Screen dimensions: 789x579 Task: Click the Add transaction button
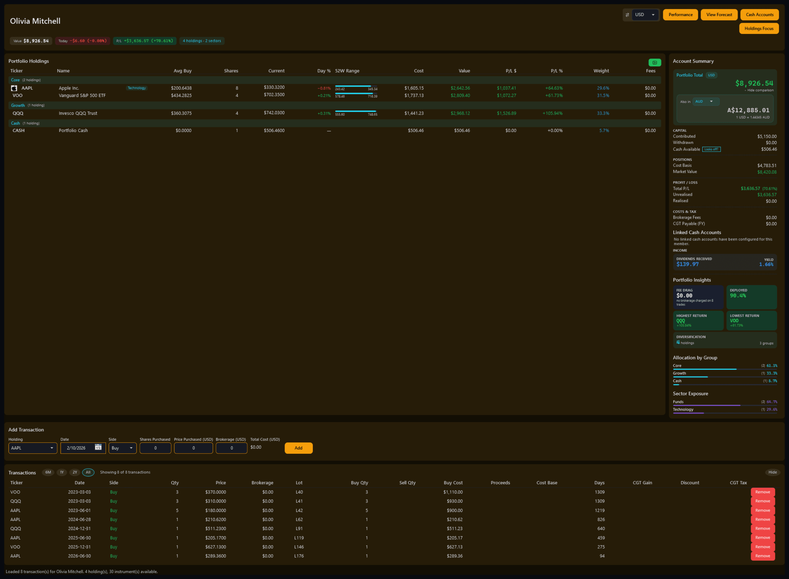coord(299,448)
